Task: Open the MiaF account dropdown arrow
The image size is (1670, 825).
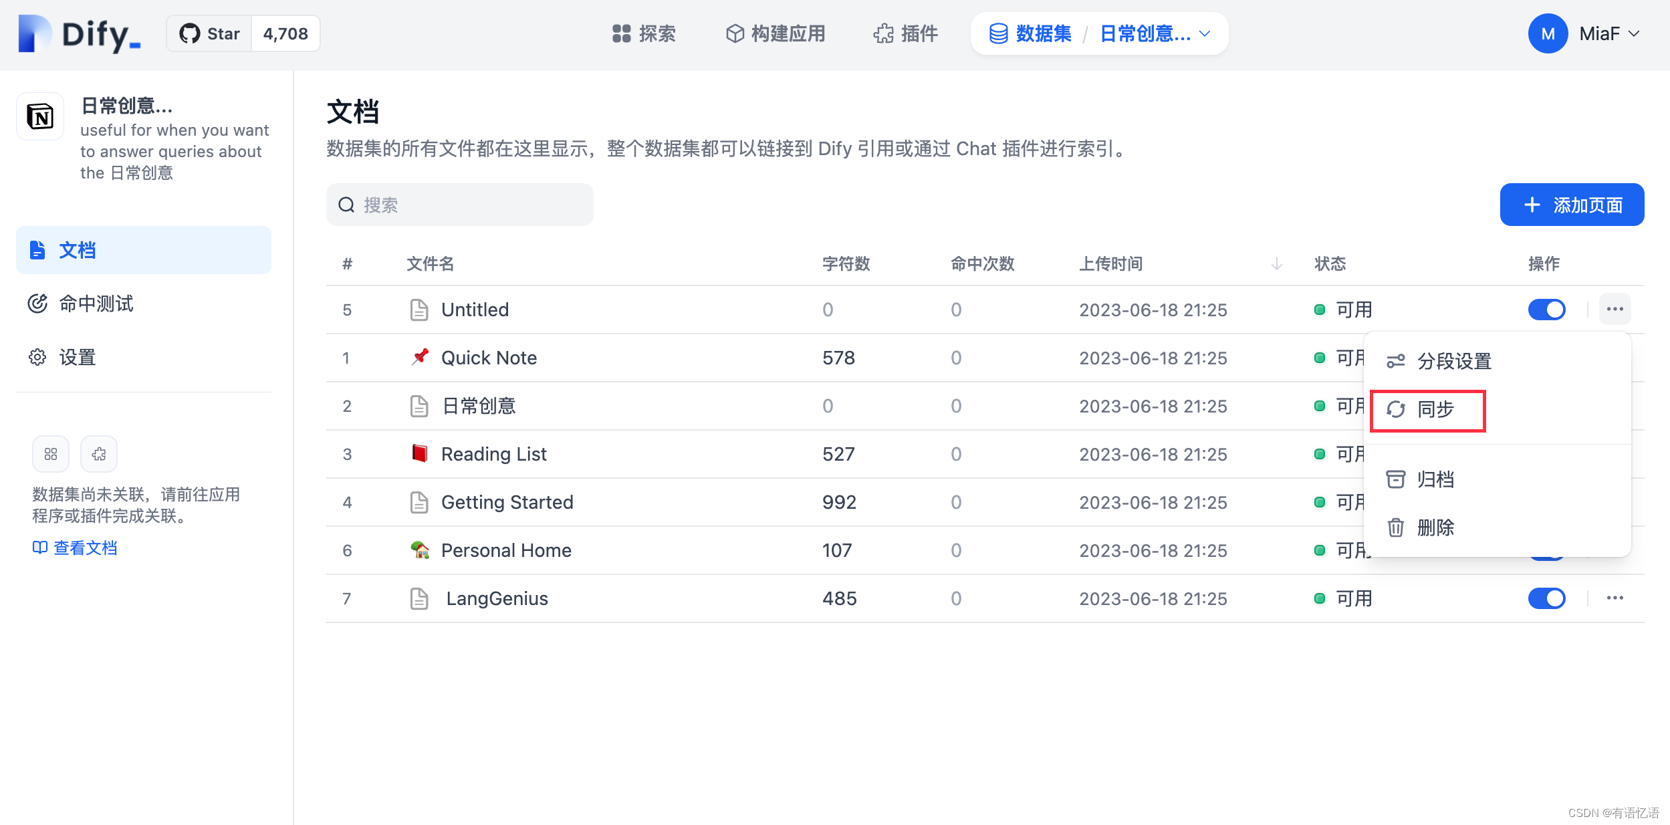Action: click(x=1634, y=33)
